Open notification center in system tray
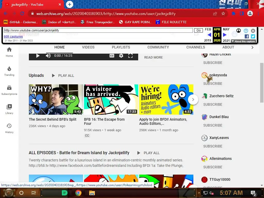Screen dimensions: 264x198 [253, 193]
